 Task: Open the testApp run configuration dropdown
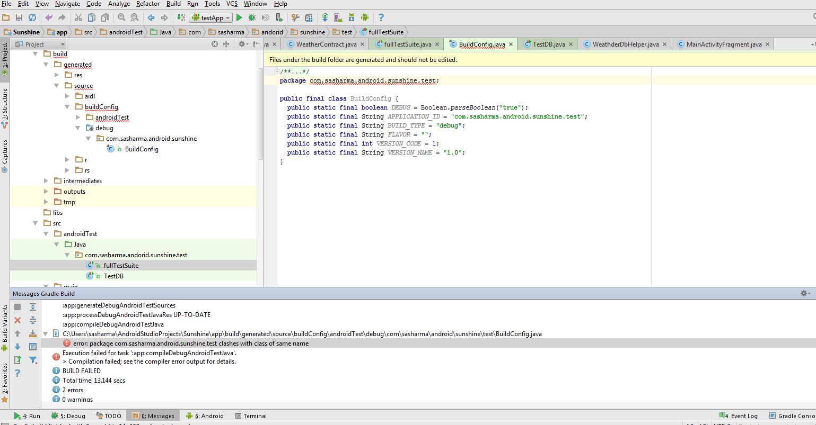212,17
